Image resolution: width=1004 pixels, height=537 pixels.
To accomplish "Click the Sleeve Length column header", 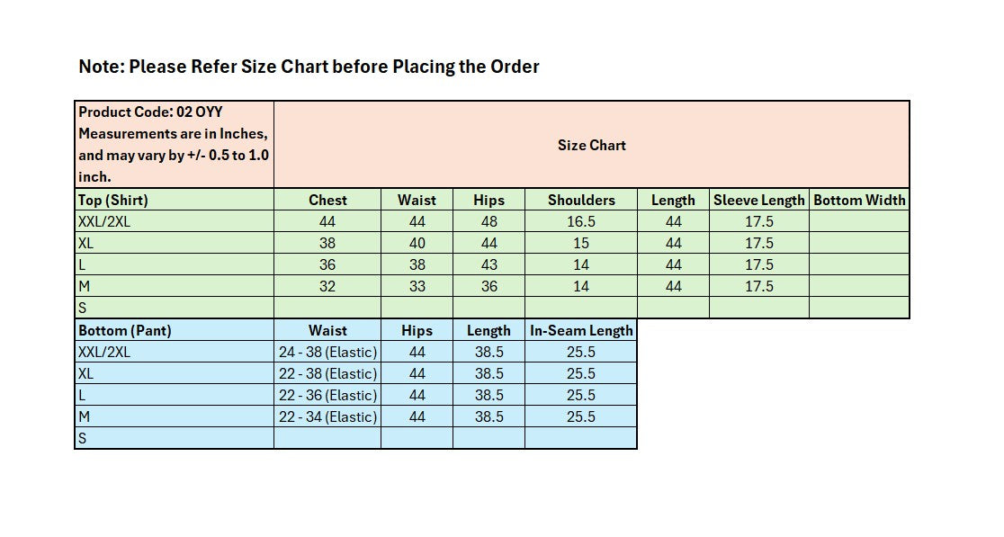I will click(x=758, y=201).
